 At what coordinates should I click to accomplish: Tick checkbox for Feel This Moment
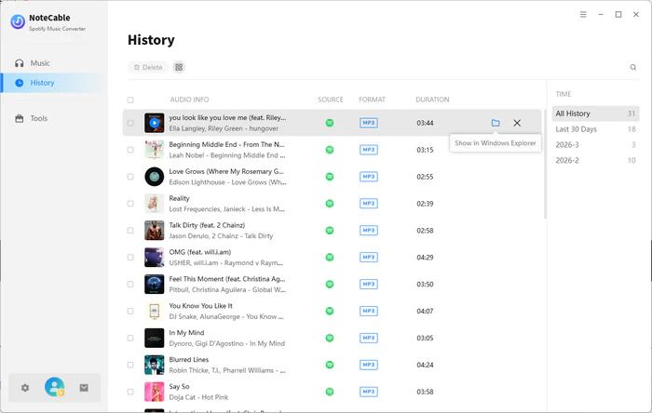[130, 285]
